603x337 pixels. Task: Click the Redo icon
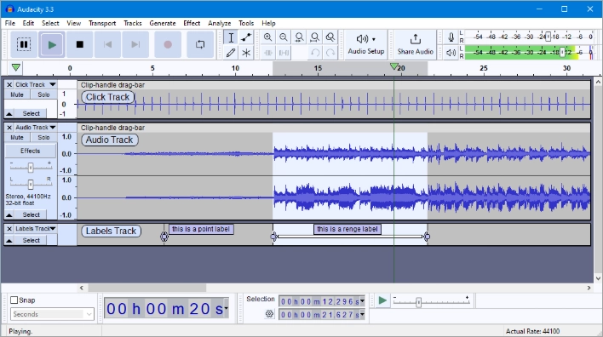330,53
